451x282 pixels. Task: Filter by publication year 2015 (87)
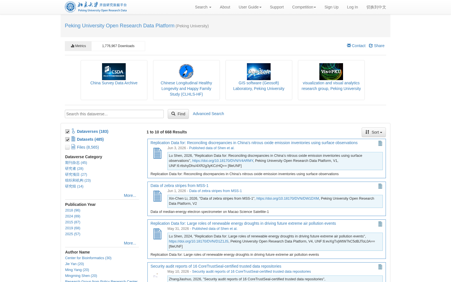(73, 222)
